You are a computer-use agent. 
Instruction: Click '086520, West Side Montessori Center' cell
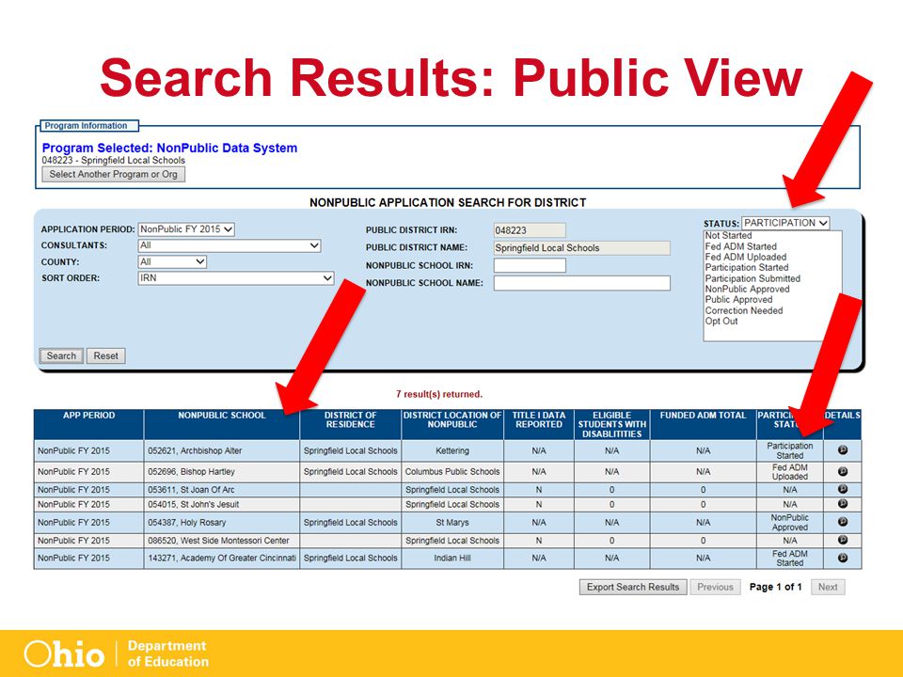[x=222, y=541]
